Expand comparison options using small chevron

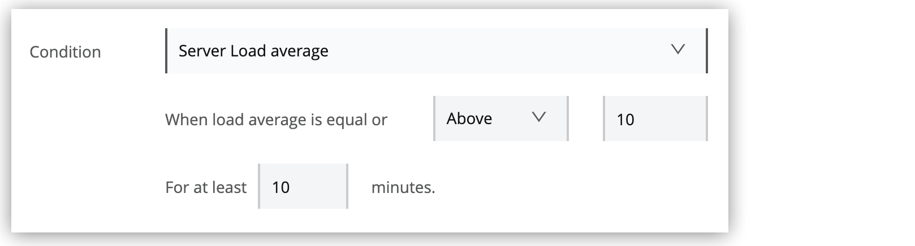tap(539, 117)
